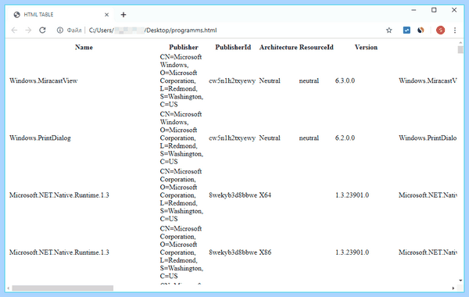Open the red profile avatar

pyautogui.click(x=440, y=30)
